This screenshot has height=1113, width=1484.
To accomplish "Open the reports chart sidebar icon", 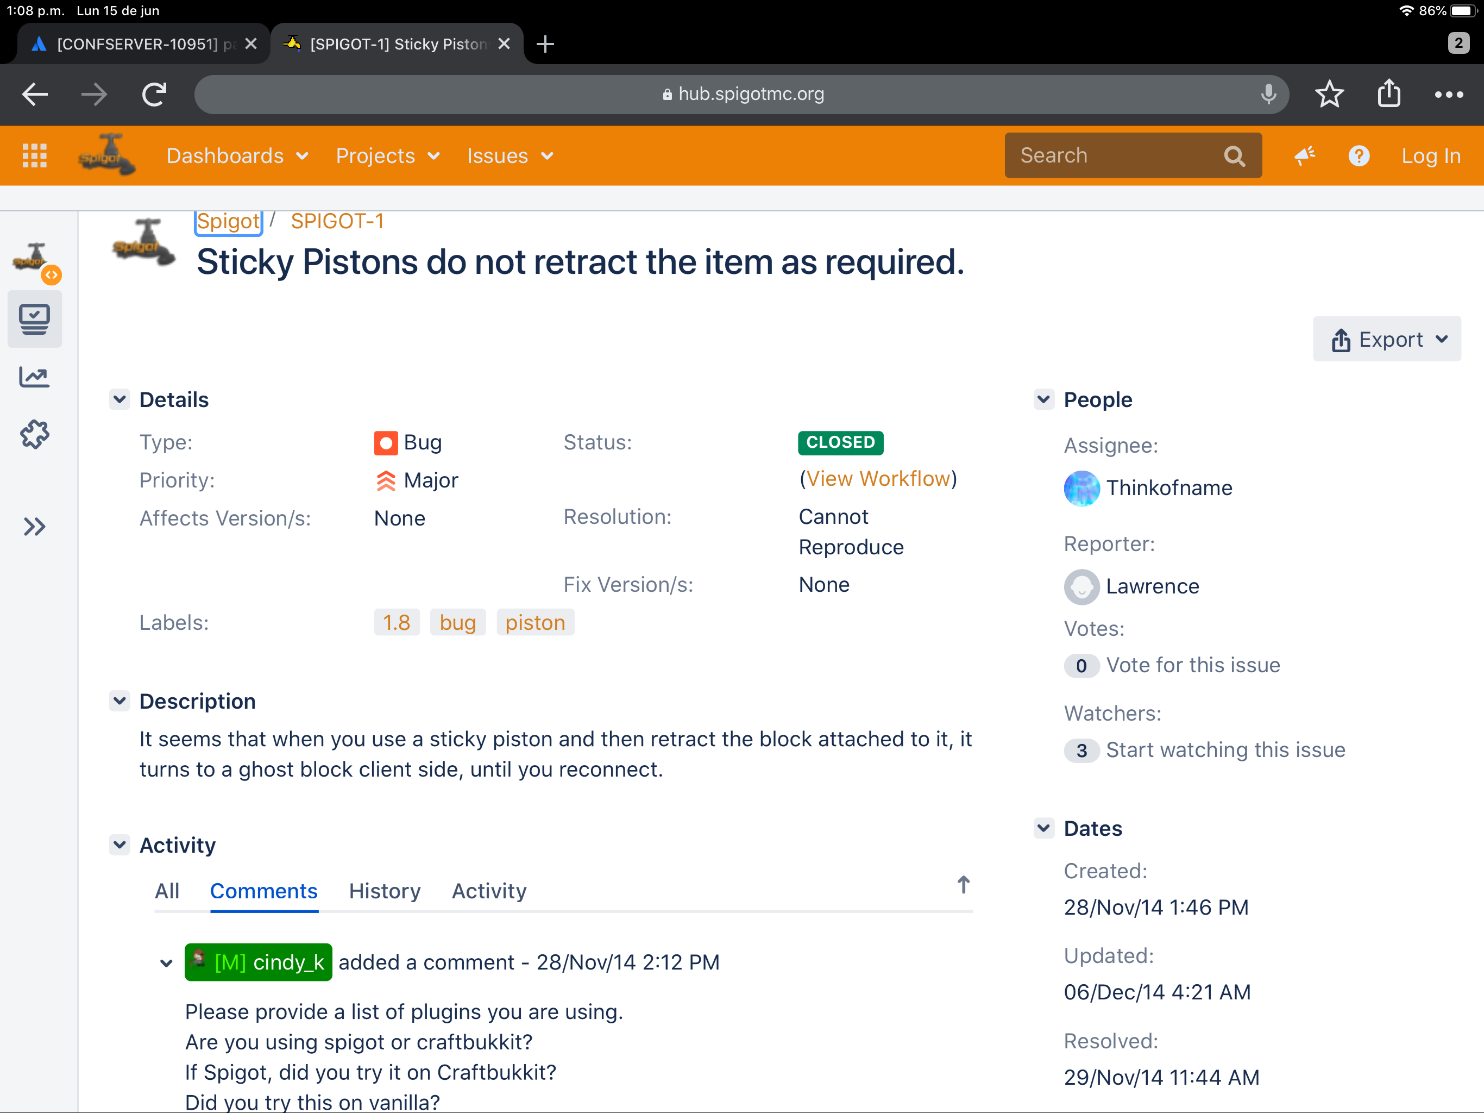I will (34, 377).
